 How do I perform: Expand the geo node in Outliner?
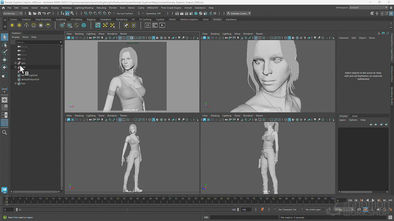coord(15,63)
